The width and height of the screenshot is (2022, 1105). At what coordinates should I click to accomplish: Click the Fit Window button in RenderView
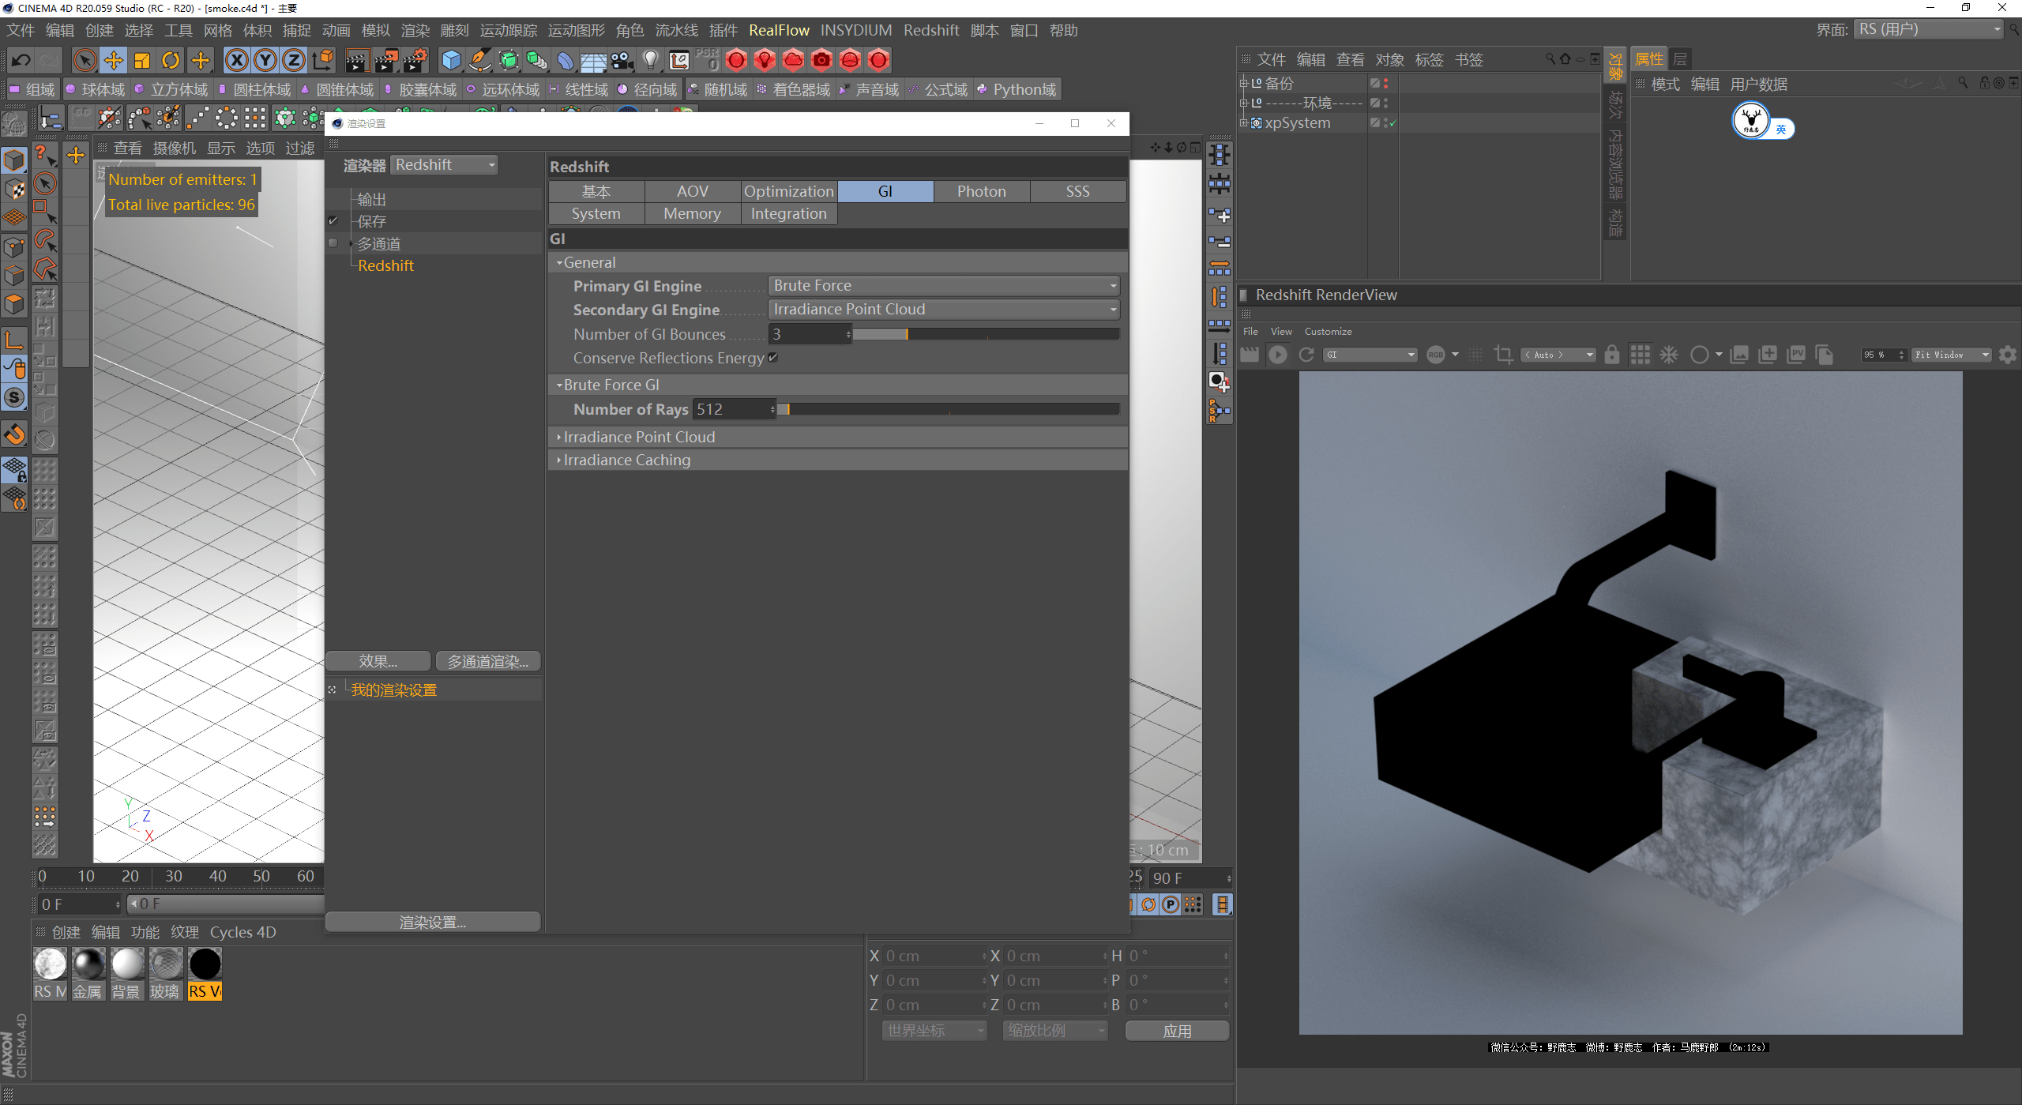1945,355
